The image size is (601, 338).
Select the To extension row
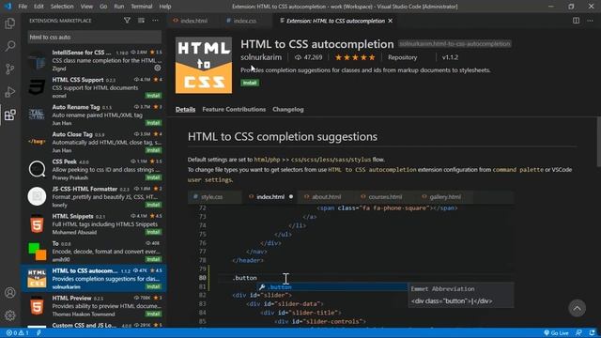94,252
